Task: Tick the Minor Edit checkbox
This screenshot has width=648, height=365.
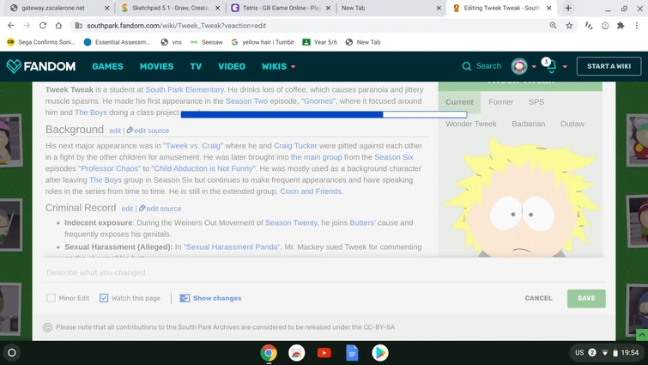Action: pos(51,298)
